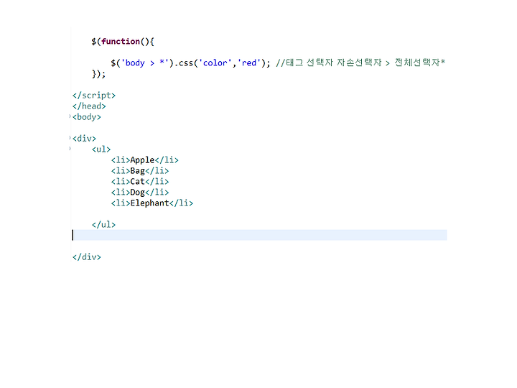The image size is (517, 388).
Task: Click the Korean comment after the css call
Action: [x=360, y=63]
